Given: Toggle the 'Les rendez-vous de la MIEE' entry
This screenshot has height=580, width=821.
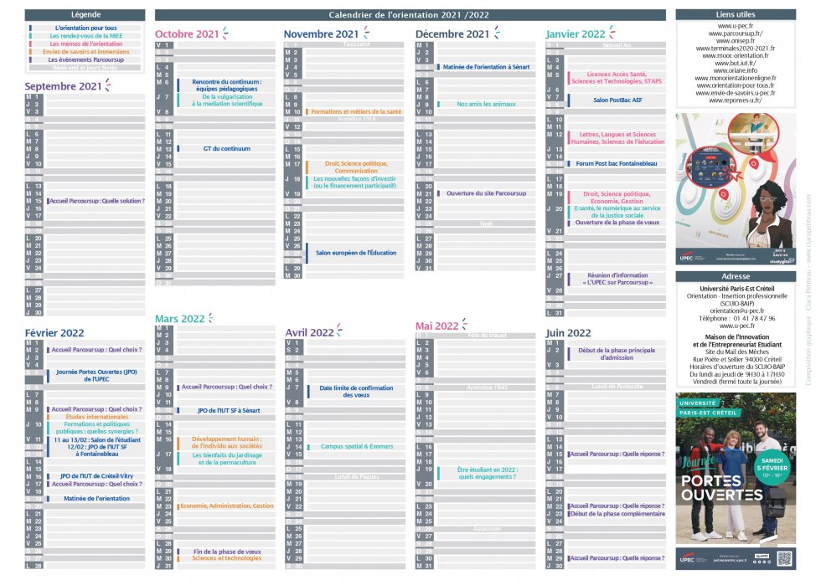Looking at the screenshot, I should click(86, 36).
